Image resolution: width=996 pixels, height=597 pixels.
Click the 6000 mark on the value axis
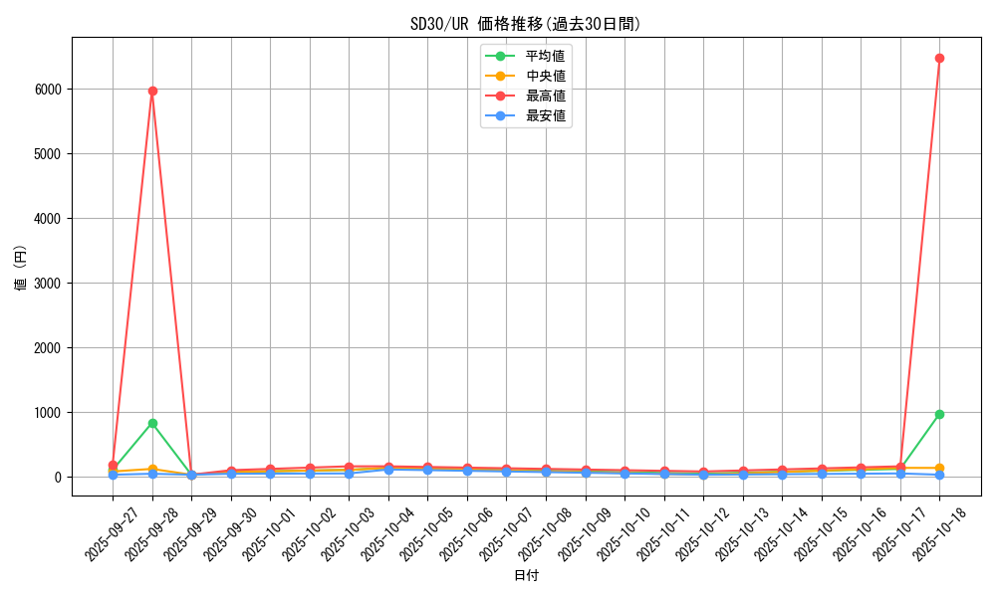click(50, 90)
